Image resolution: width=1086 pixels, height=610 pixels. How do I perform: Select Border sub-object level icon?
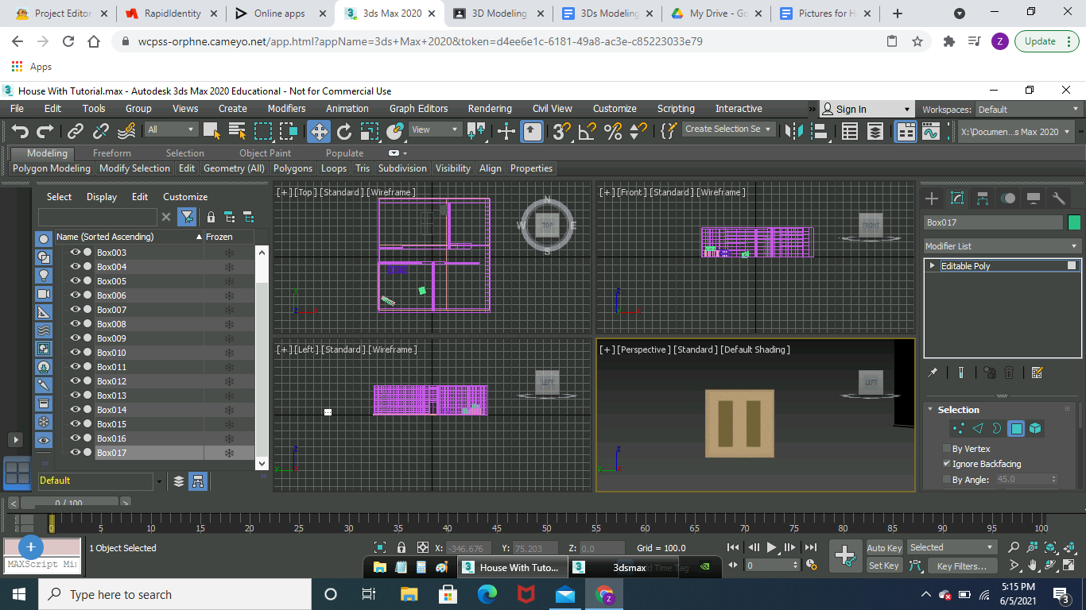(x=996, y=429)
